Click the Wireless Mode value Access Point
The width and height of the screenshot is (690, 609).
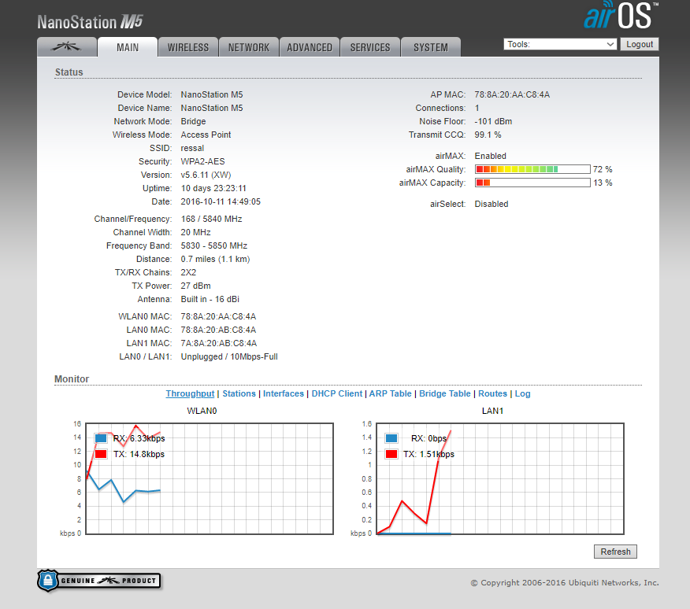(206, 135)
